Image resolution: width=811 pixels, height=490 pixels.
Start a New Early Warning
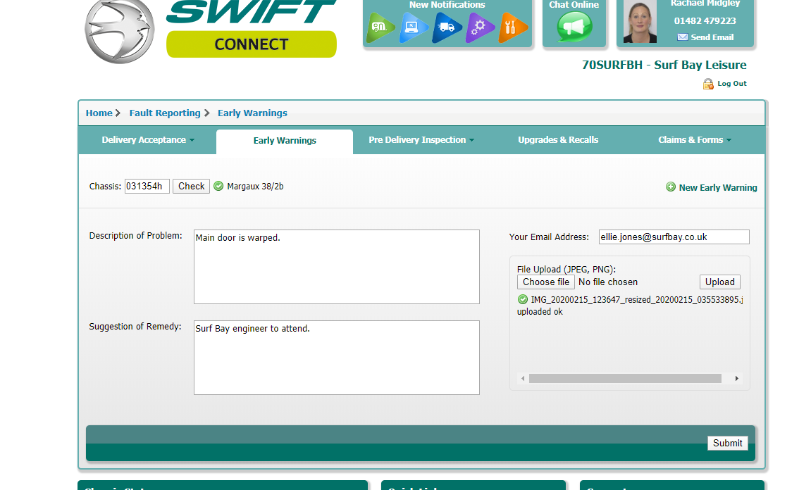click(x=717, y=188)
